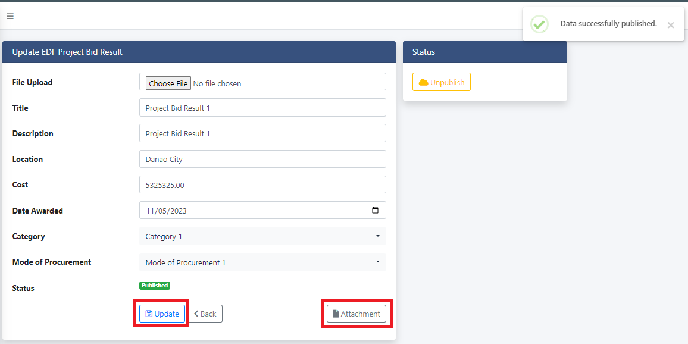Go Back using the Back button
The height and width of the screenshot is (344, 688).
[205, 314]
